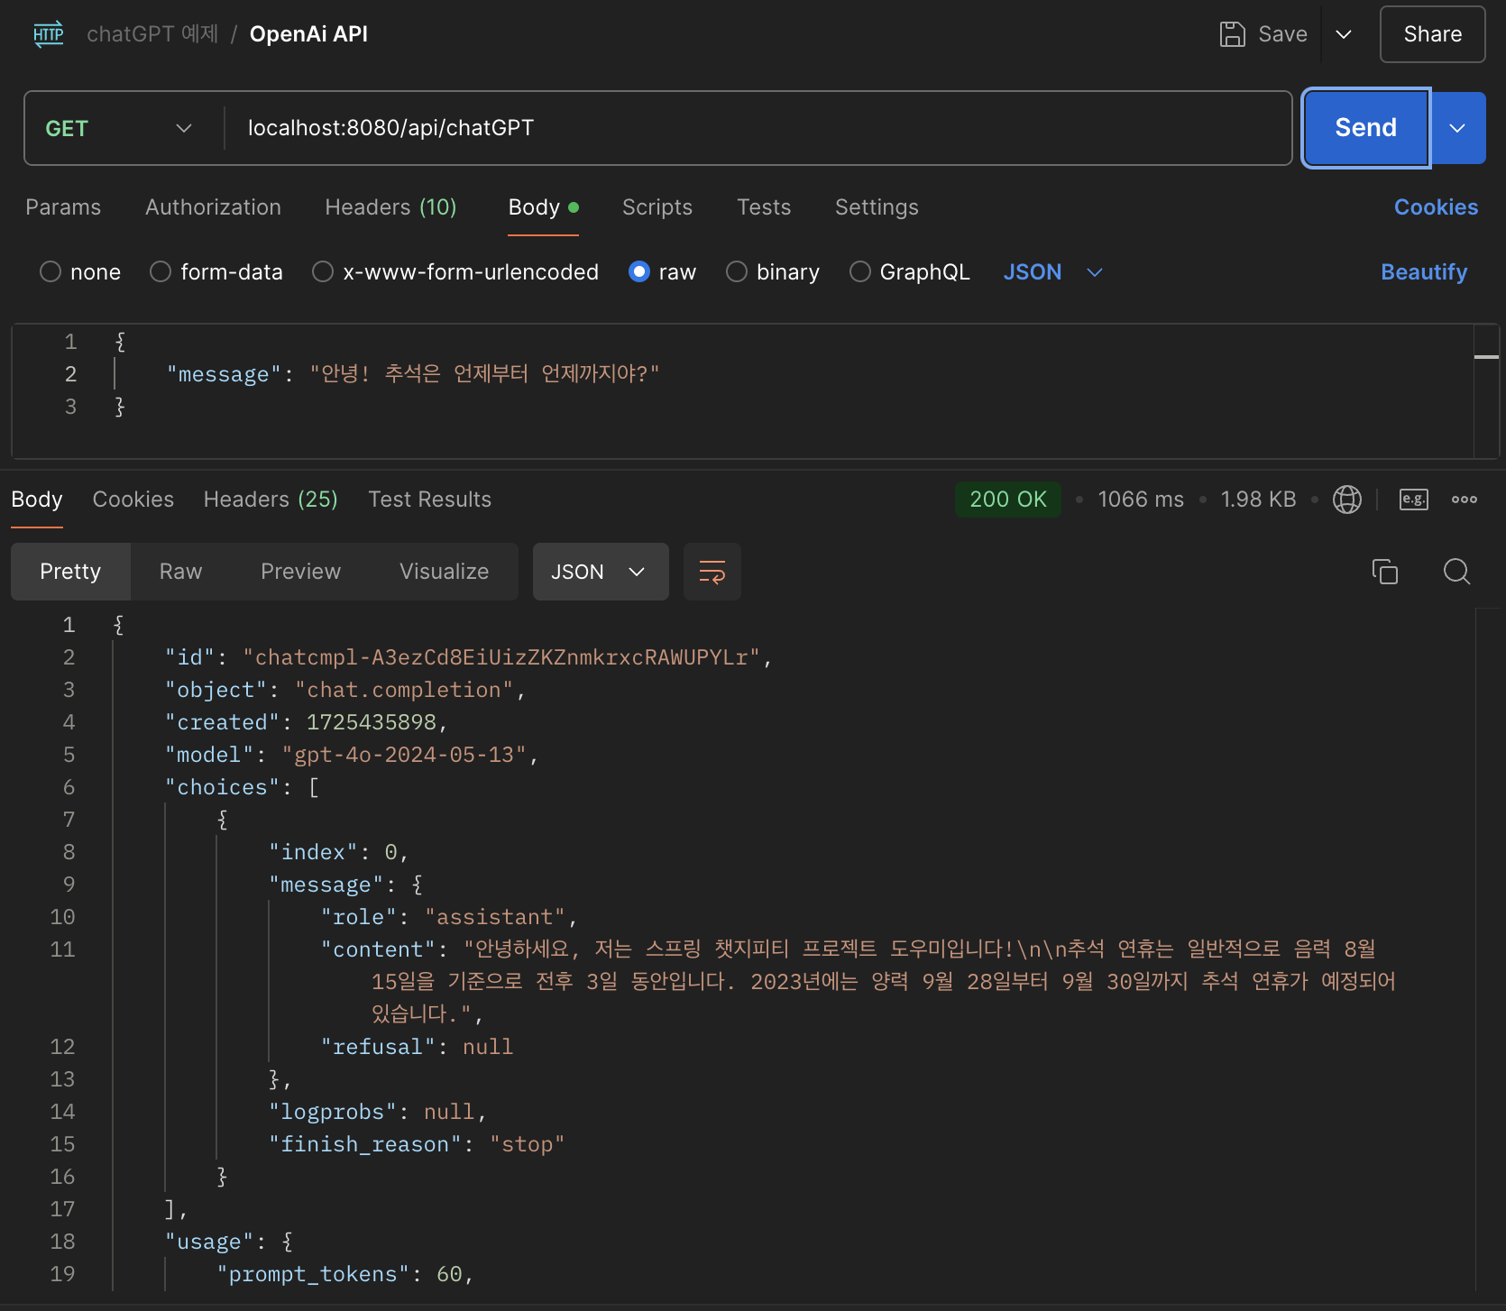Open the response Headers (25) tab
The height and width of the screenshot is (1311, 1506).
coord(271,500)
